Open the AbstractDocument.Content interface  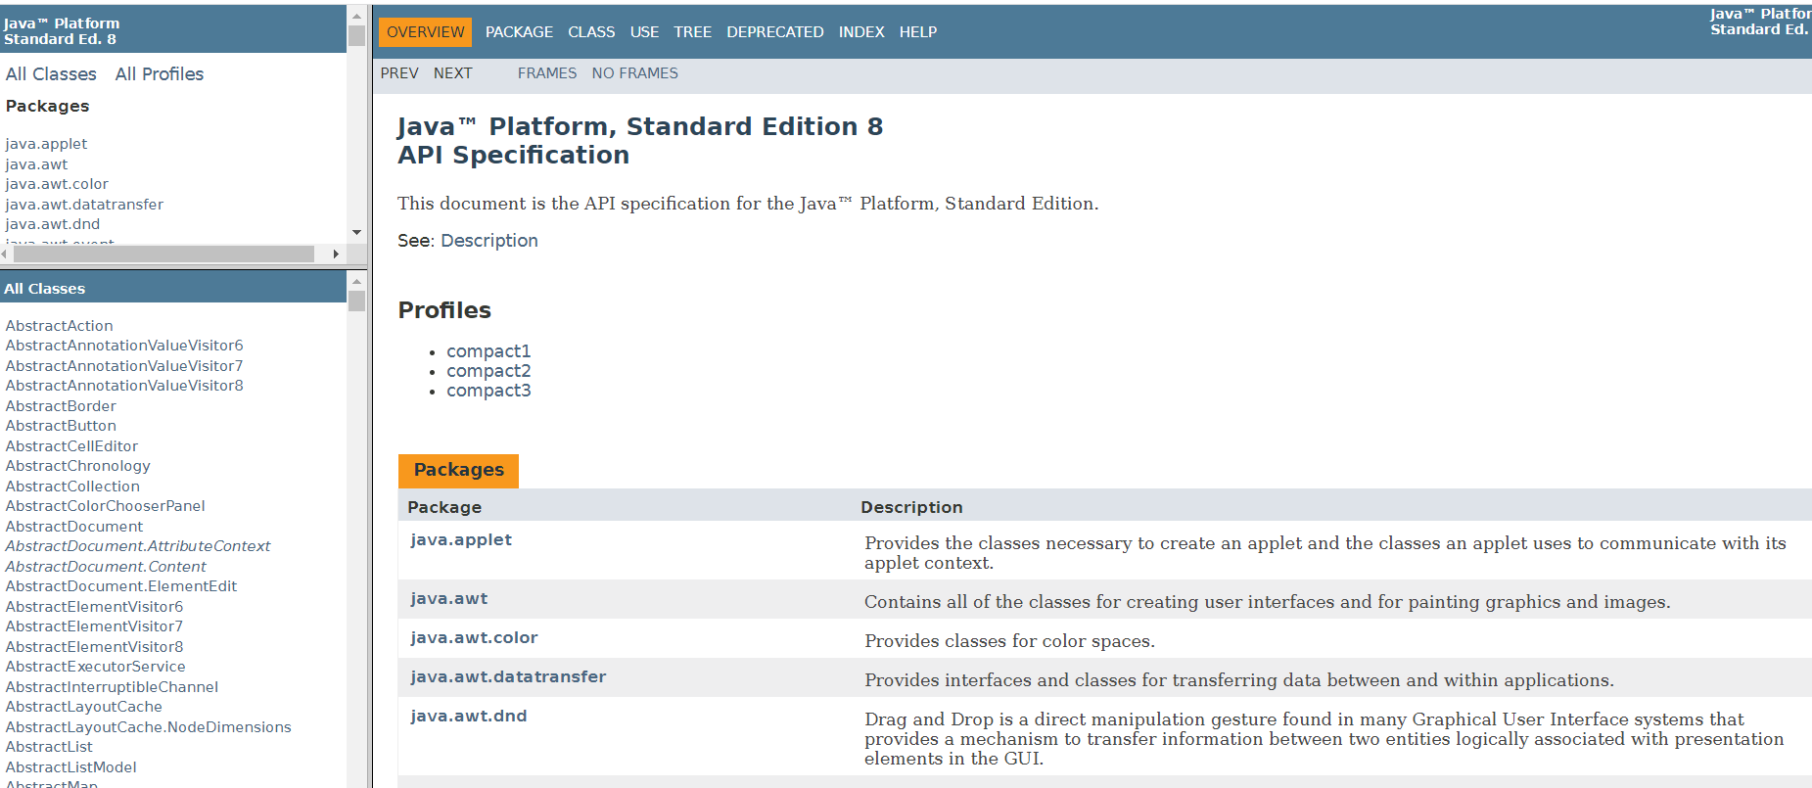click(106, 567)
